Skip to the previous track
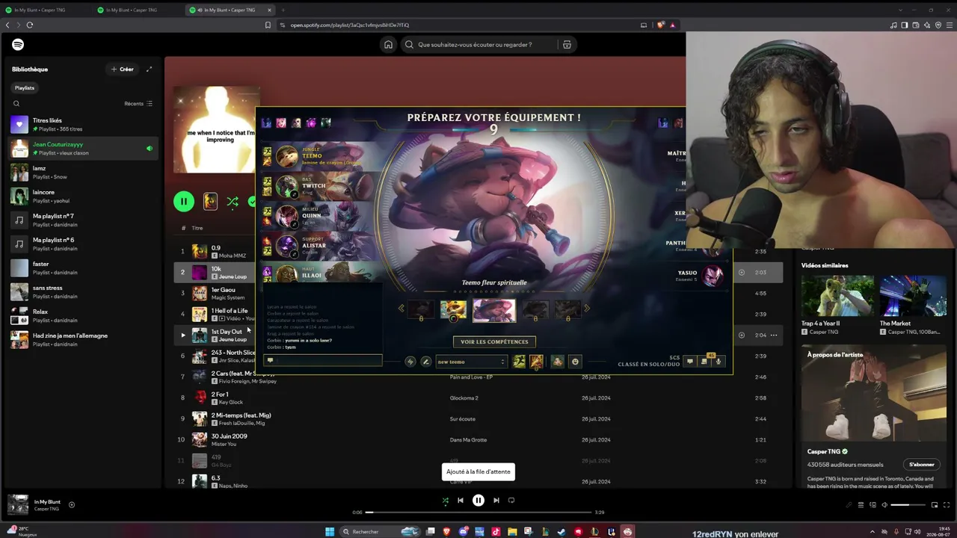 click(x=461, y=501)
